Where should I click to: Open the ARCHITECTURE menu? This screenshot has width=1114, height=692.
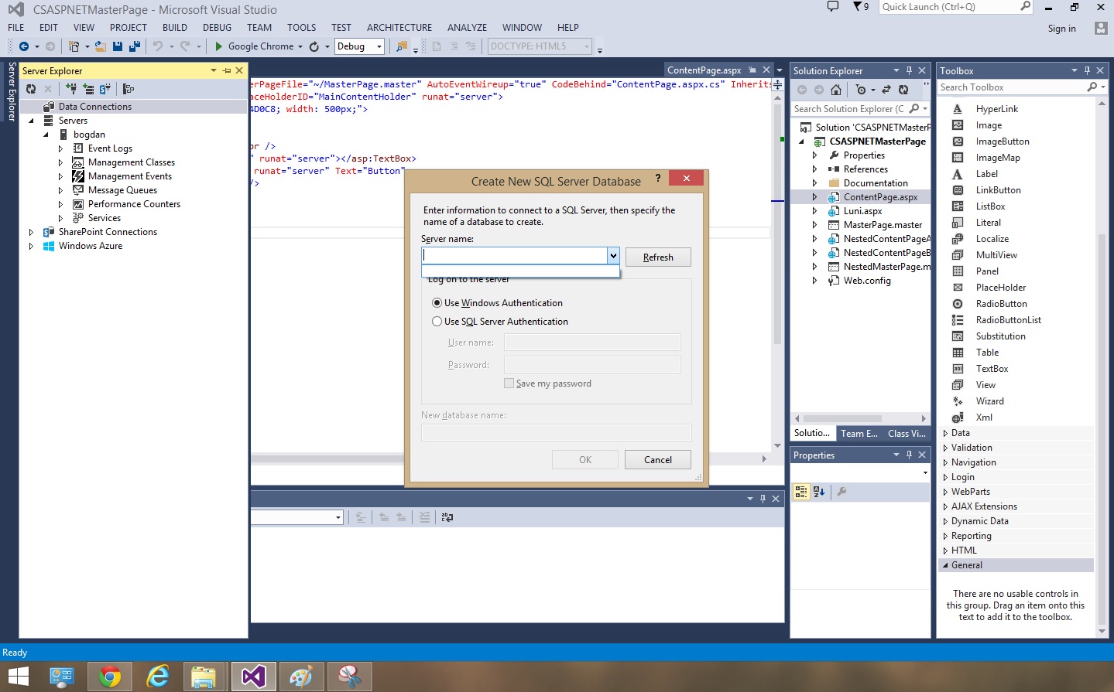399,27
